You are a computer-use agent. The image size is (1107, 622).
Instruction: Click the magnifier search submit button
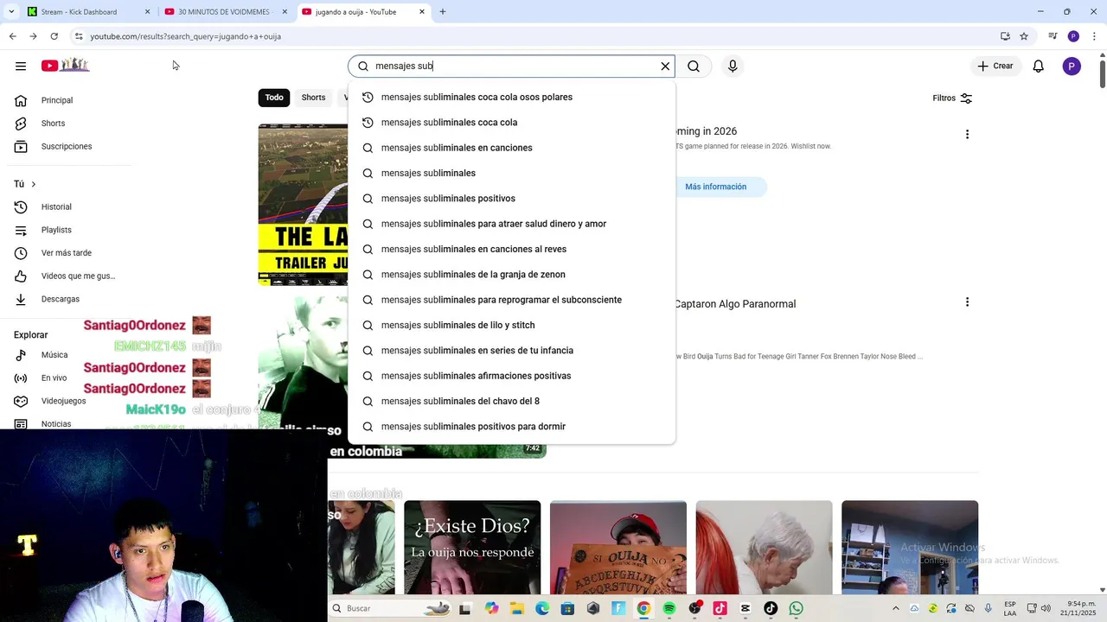(694, 67)
